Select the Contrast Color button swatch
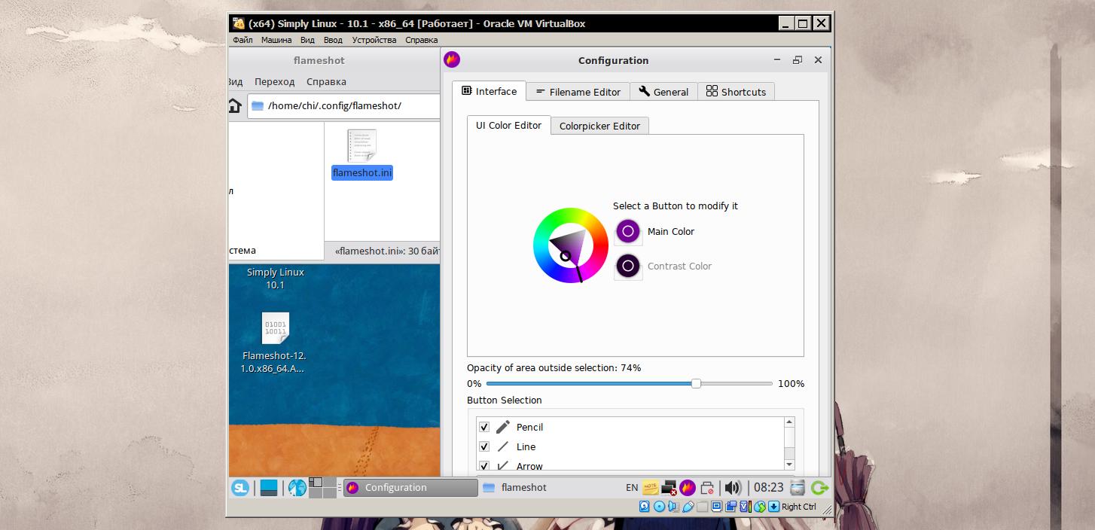This screenshot has width=1095, height=530. tap(627, 266)
